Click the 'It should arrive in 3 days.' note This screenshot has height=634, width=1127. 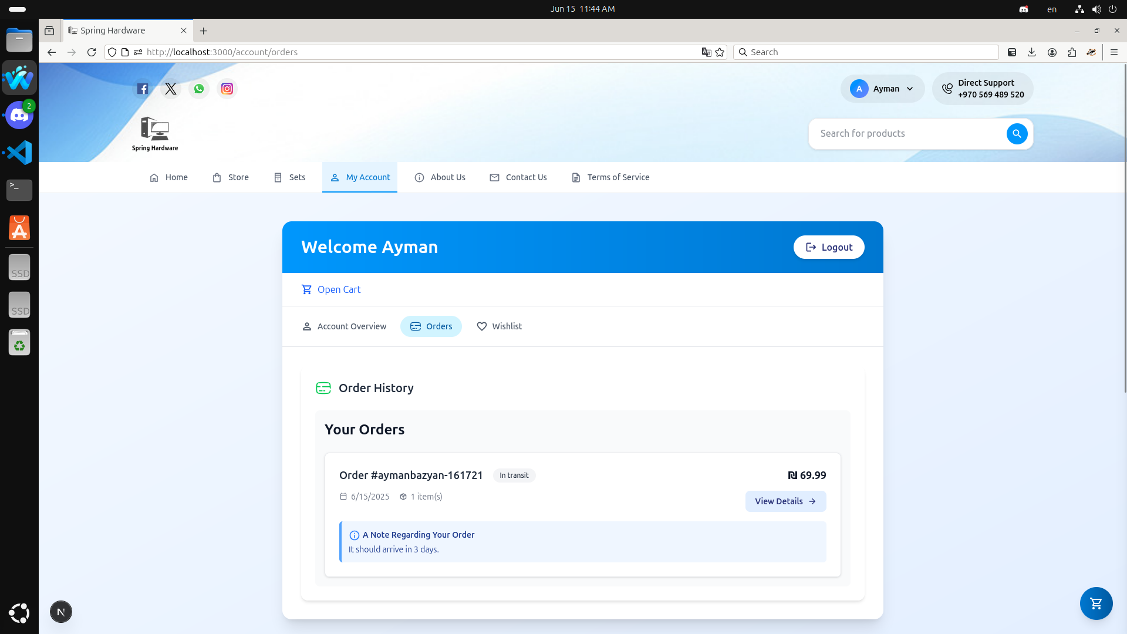point(394,549)
